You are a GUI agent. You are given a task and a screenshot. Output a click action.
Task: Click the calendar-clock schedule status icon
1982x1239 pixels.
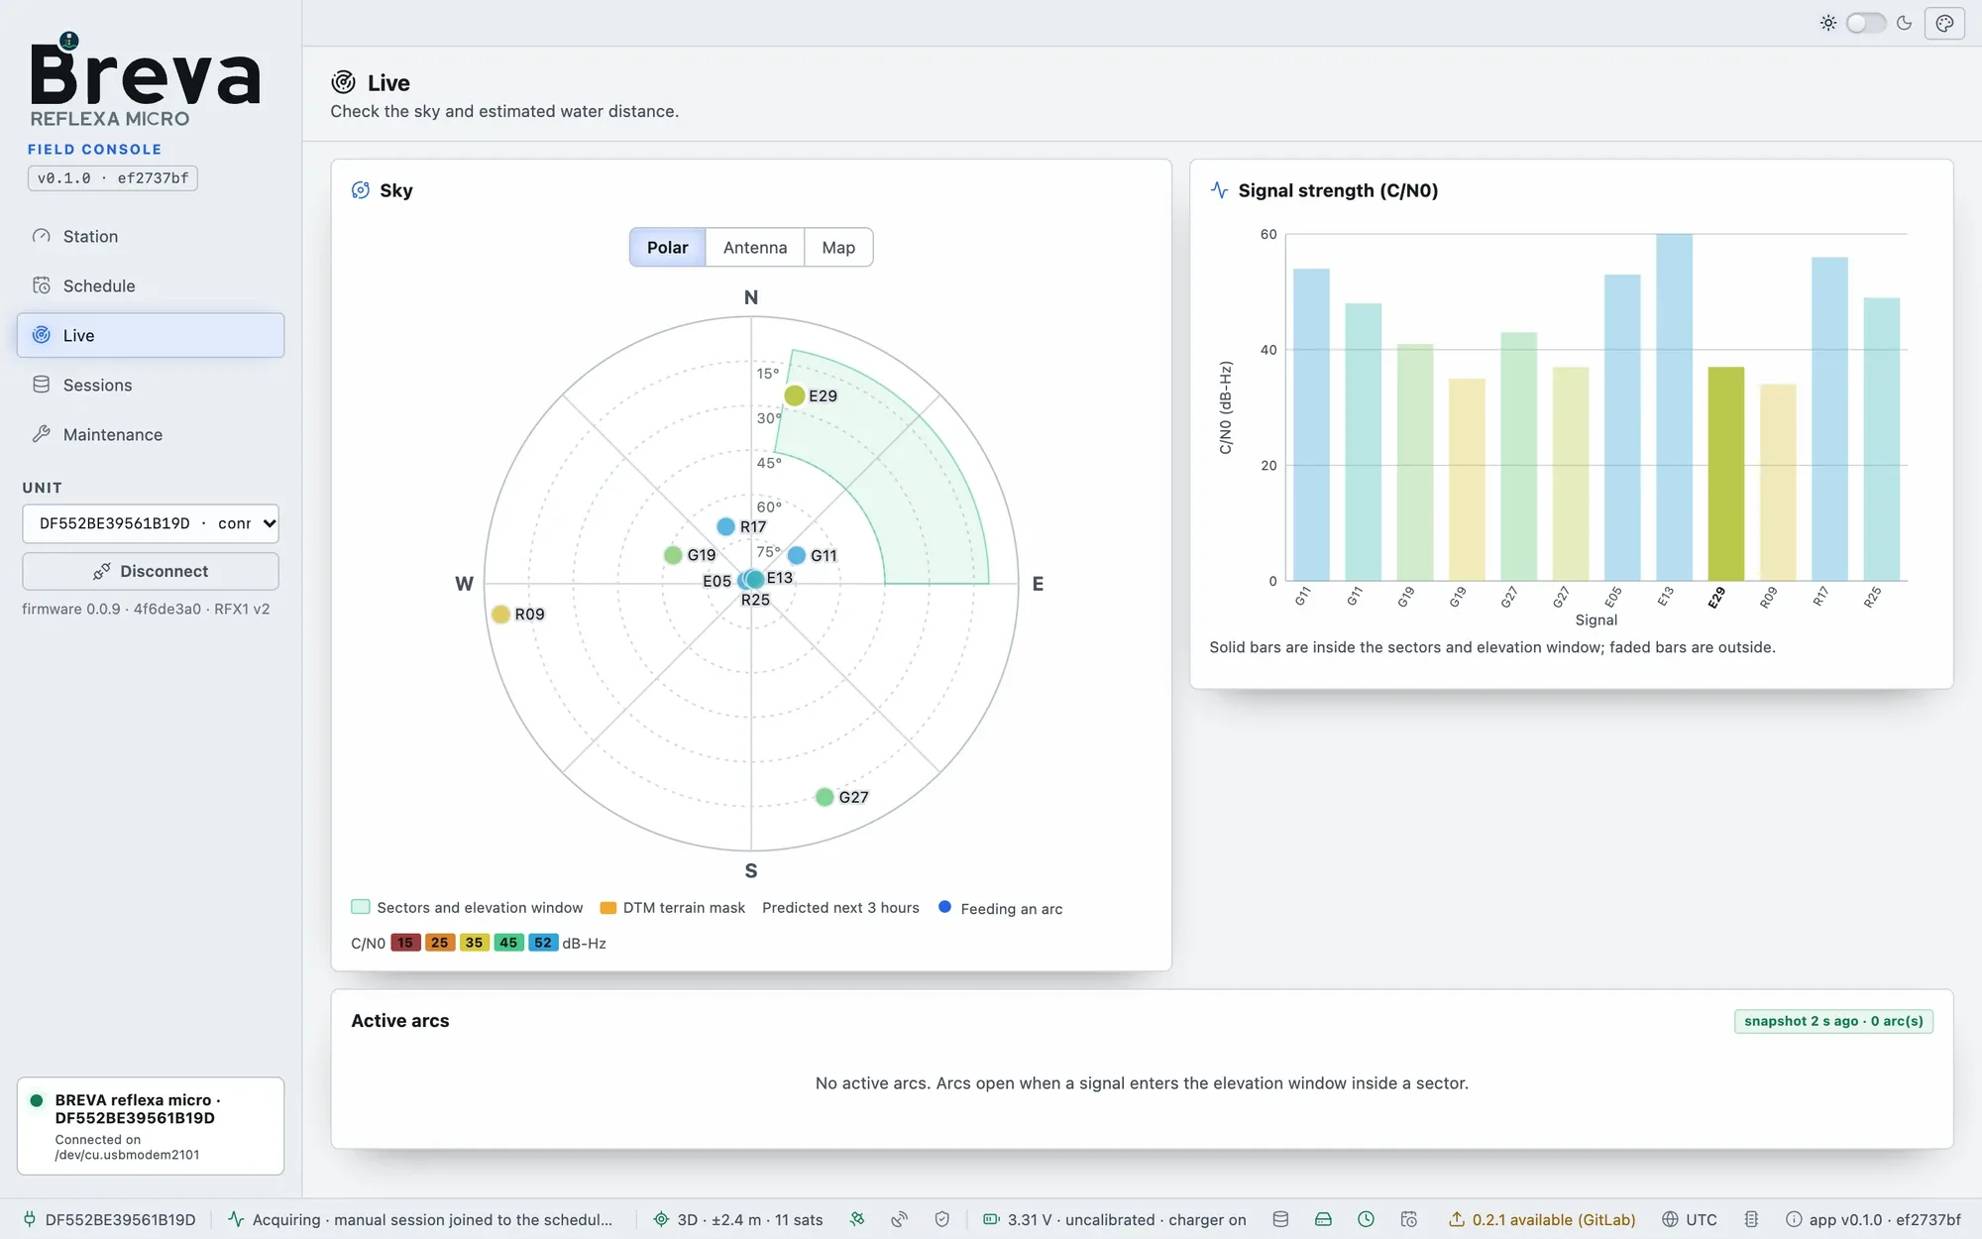tap(1409, 1219)
